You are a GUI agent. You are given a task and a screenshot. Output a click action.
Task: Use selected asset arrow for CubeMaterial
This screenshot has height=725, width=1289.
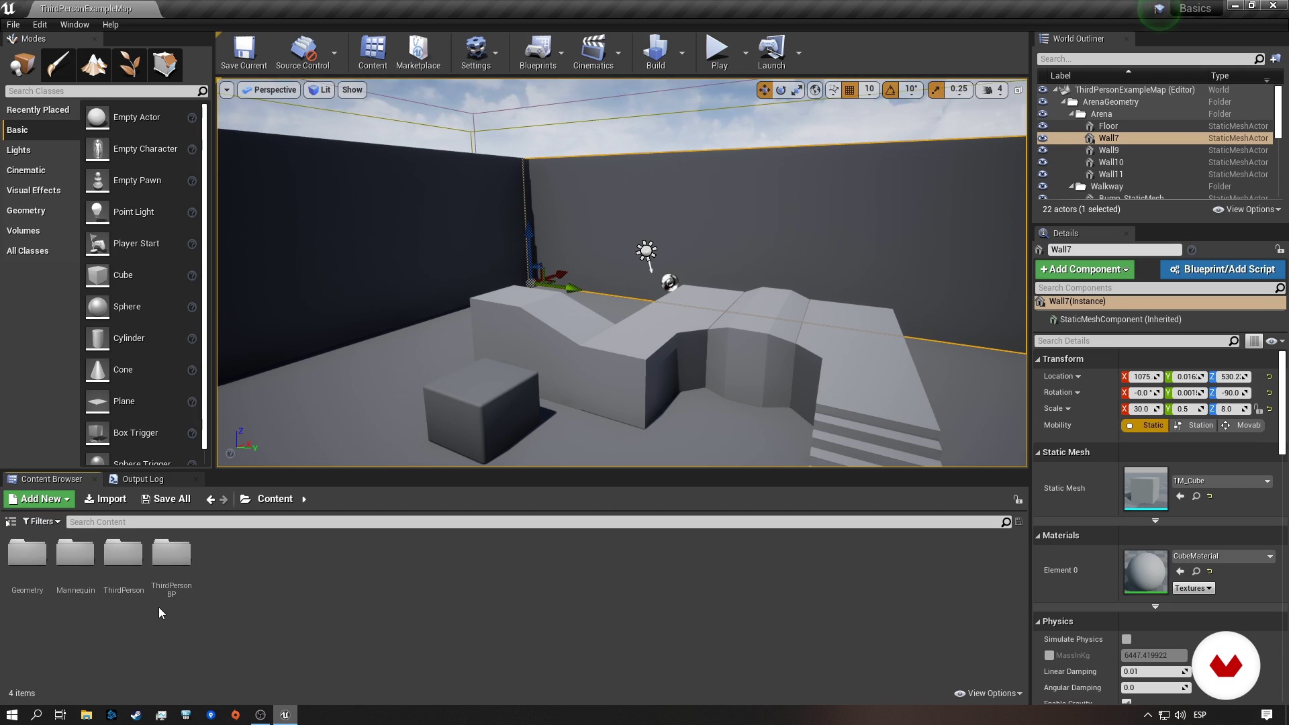point(1180,572)
